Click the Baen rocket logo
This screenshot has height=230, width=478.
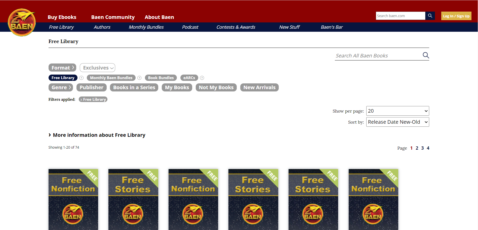pyautogui.click(x=22, y=23)
